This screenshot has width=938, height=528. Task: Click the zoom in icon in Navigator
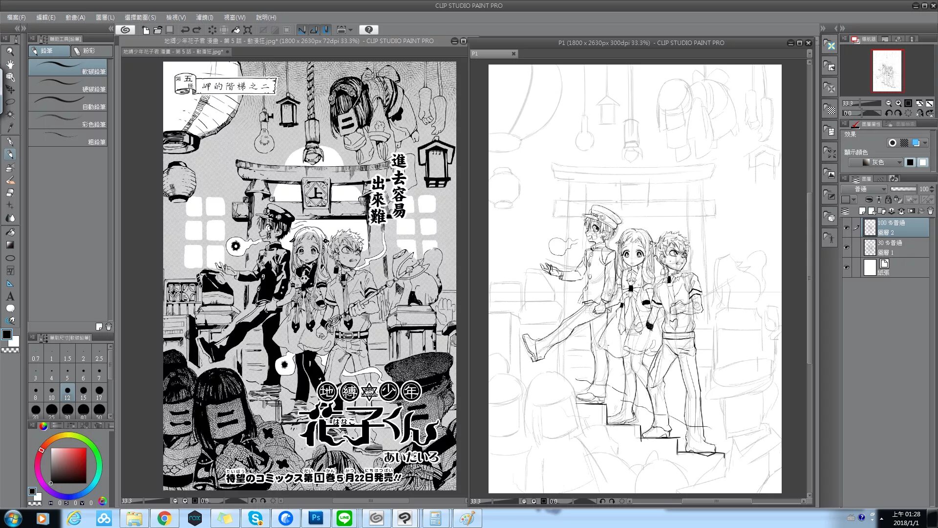[x=898, y=103]
